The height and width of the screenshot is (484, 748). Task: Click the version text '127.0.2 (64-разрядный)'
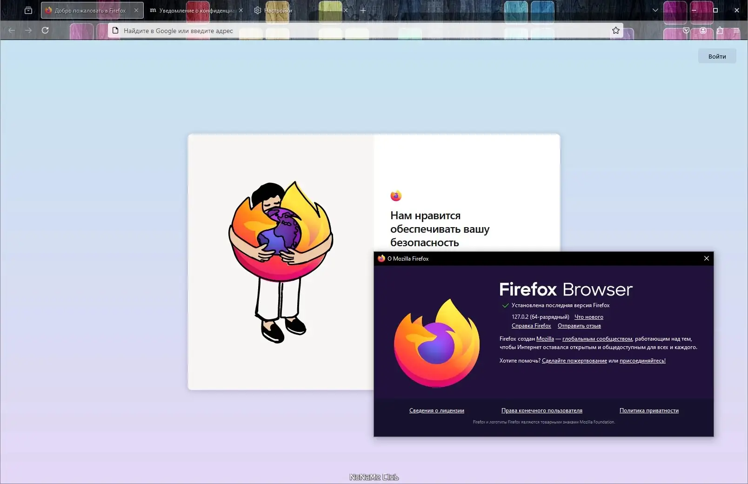(541, 317)
